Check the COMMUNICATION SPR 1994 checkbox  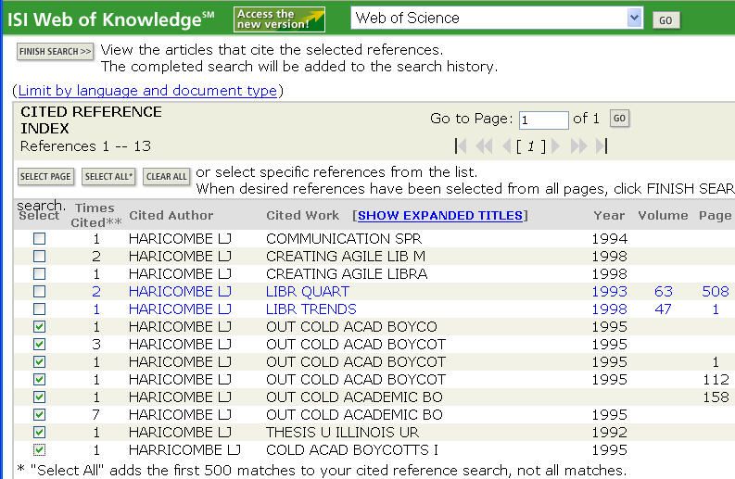(39, 238)
